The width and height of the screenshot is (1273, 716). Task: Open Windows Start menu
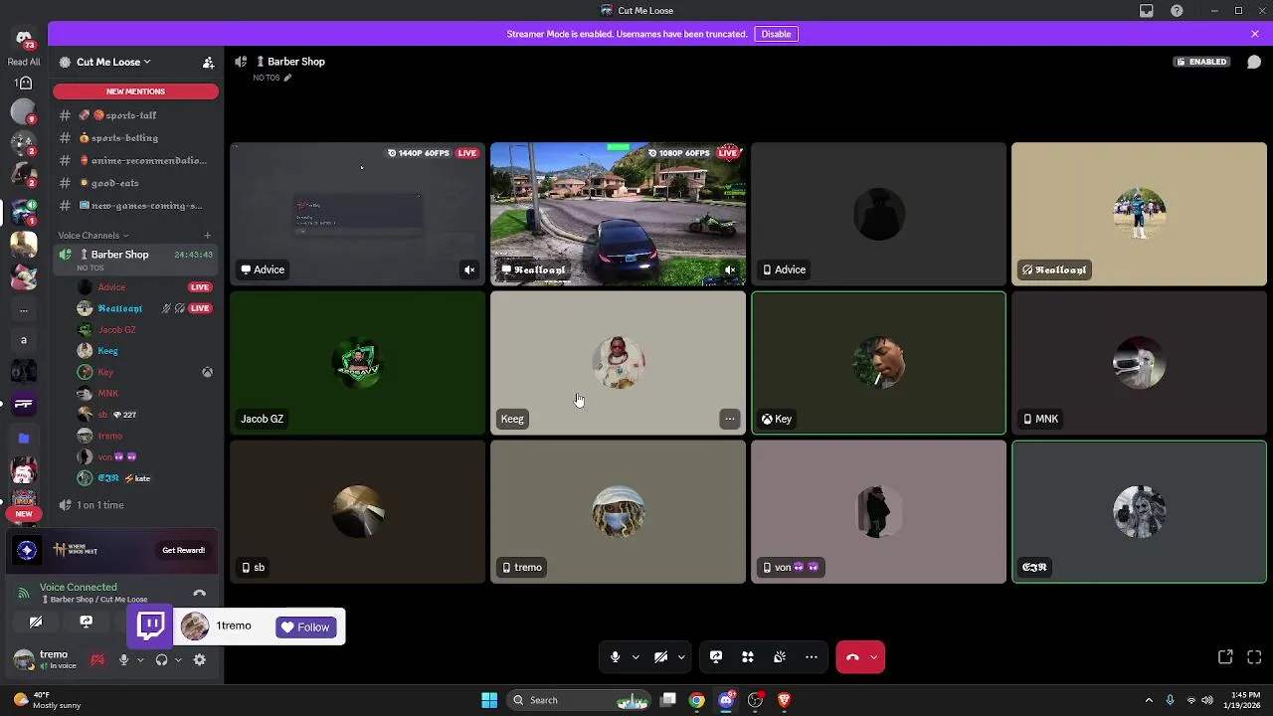tap(489, 700)
